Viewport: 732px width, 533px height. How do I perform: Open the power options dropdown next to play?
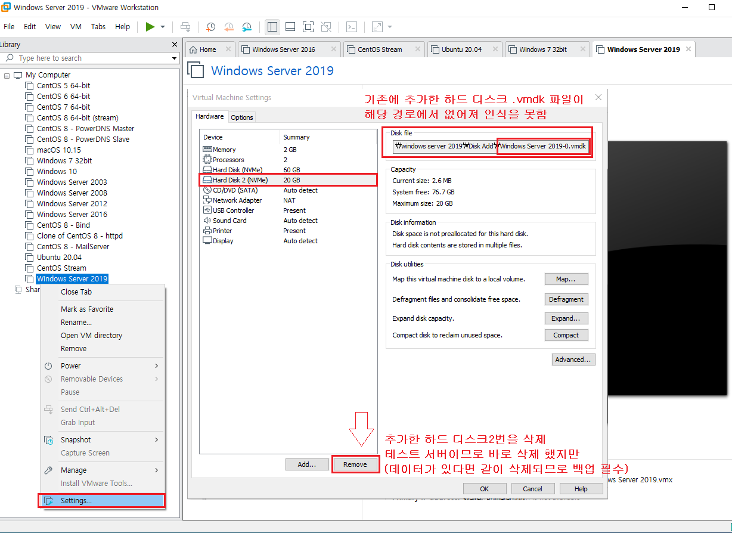163,27
